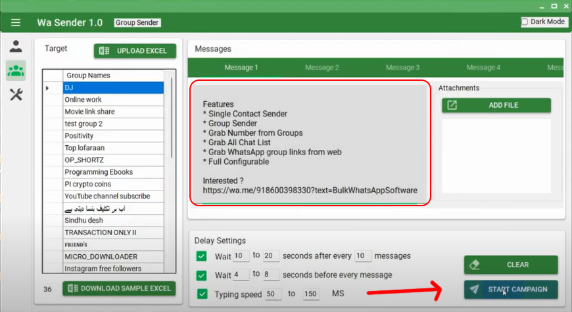Start the campaign
Image resolution: width=572 pixels, height=312 pixels.
510,289
